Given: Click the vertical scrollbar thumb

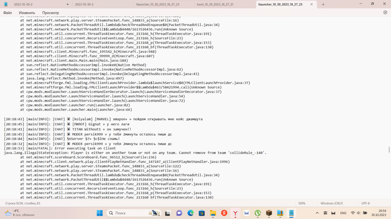Looking at the screenshot, I should (389, 150).
